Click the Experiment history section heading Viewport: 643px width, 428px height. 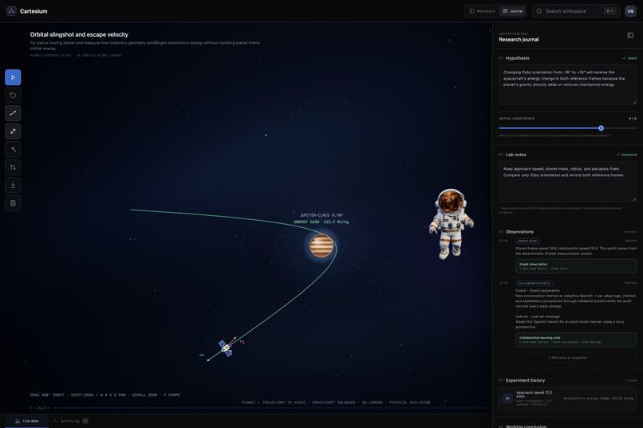(525, 380)
